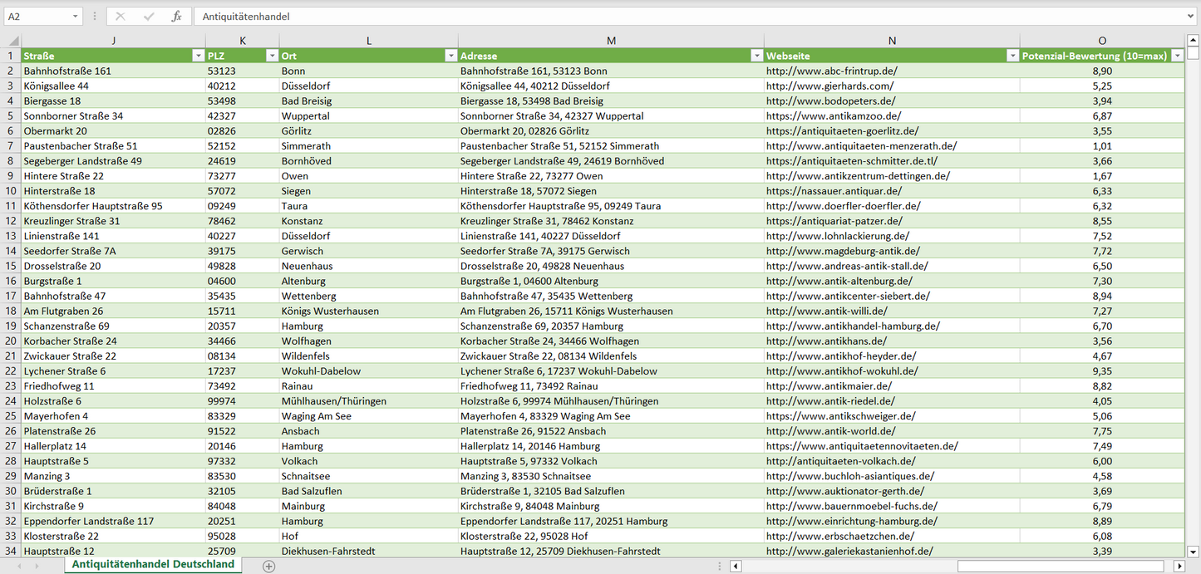The image size is (1201, 574).
Task: Open the PLZ column filter dropdown
Action: pos(272,56)
